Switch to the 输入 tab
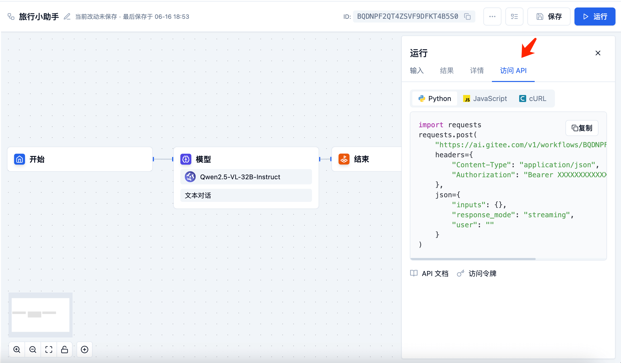Viewport: 621px width, 363px height. click(417, 70)
